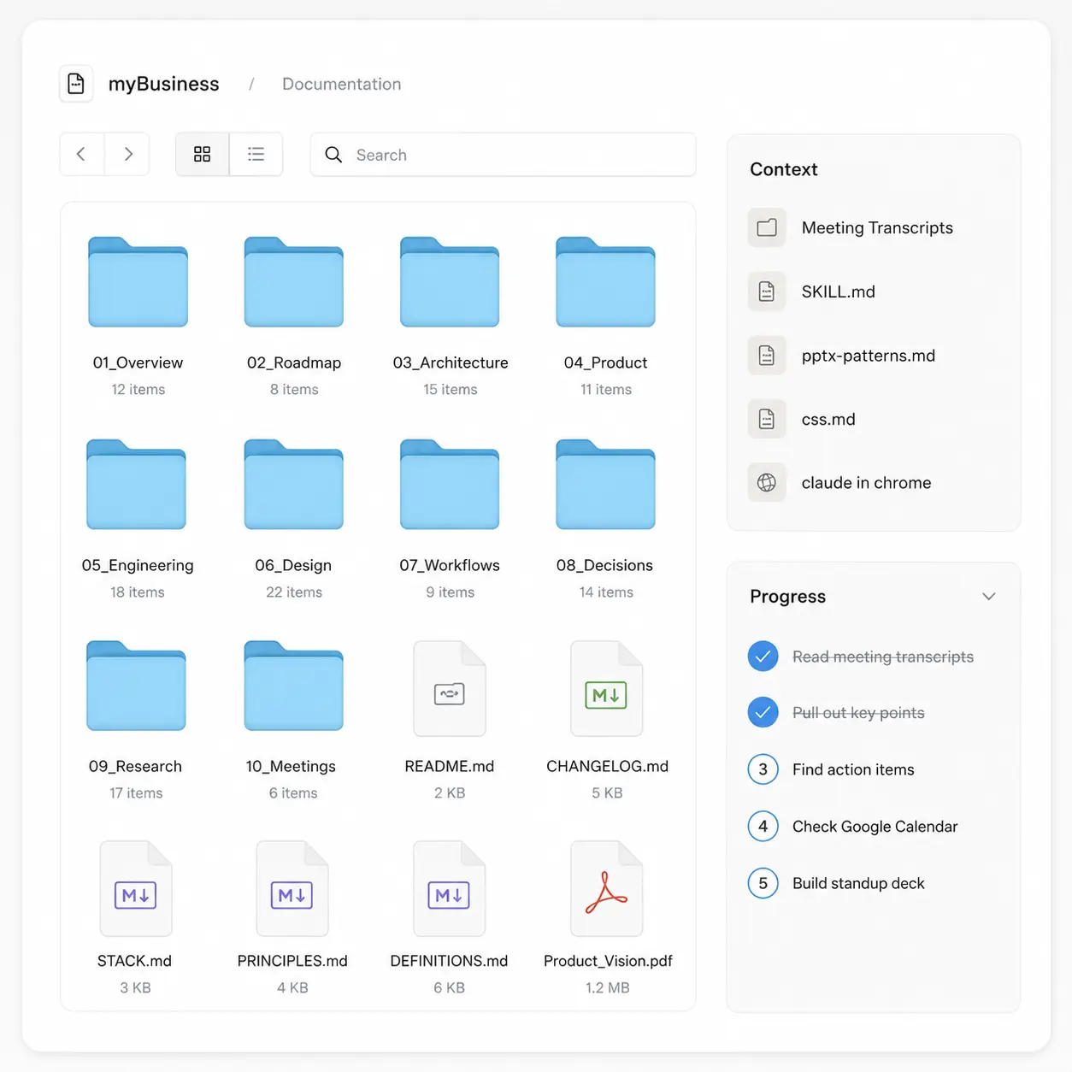Click the pptx-patterns.md context label
1072x1072 pixels.
point(869,356)
